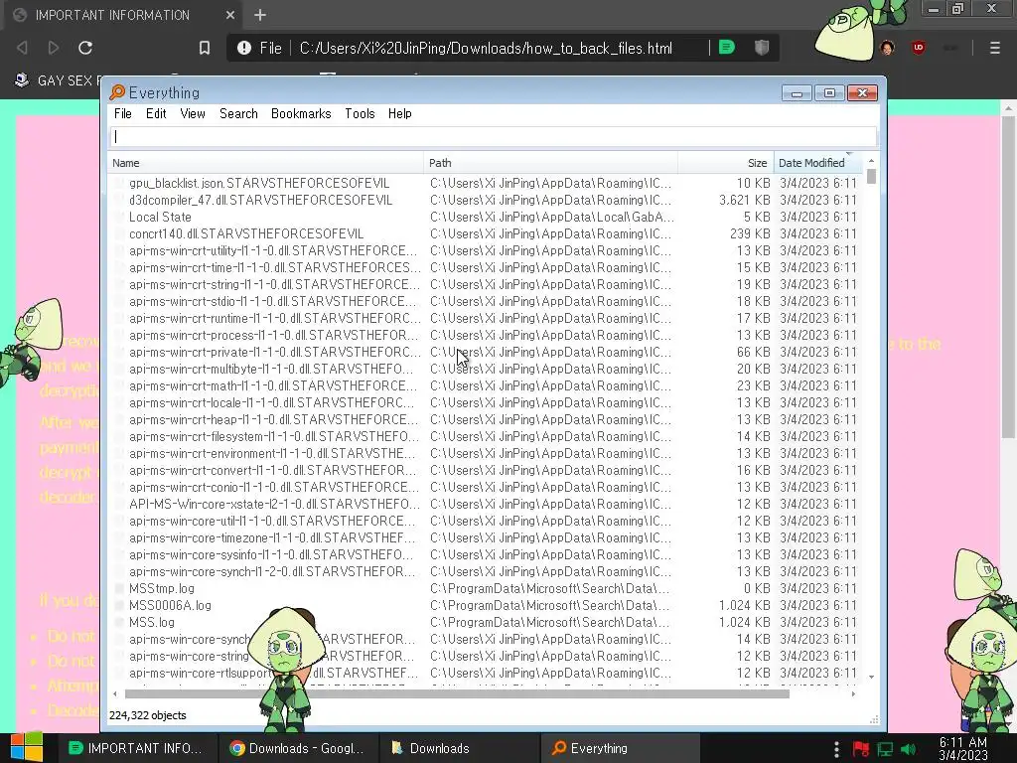Click volume speaker tray icon
The width and height of the screenshot is (1017, 763).
point(908,749)
